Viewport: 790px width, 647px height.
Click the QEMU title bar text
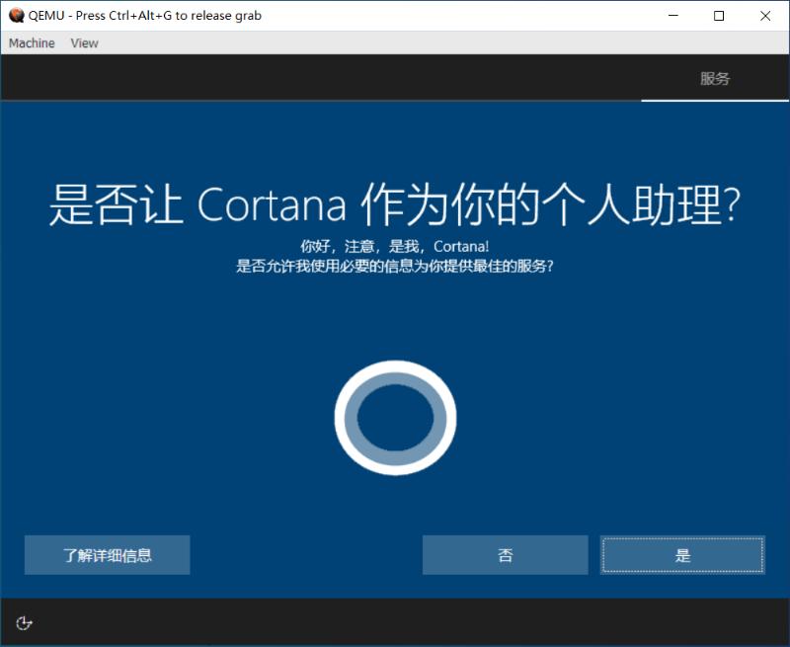(x=143, y=15)
